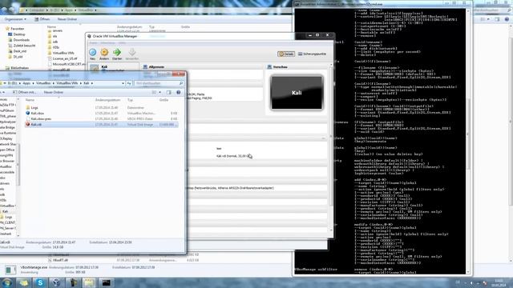Click the Kali preview thumbnail

coord(297,93)
